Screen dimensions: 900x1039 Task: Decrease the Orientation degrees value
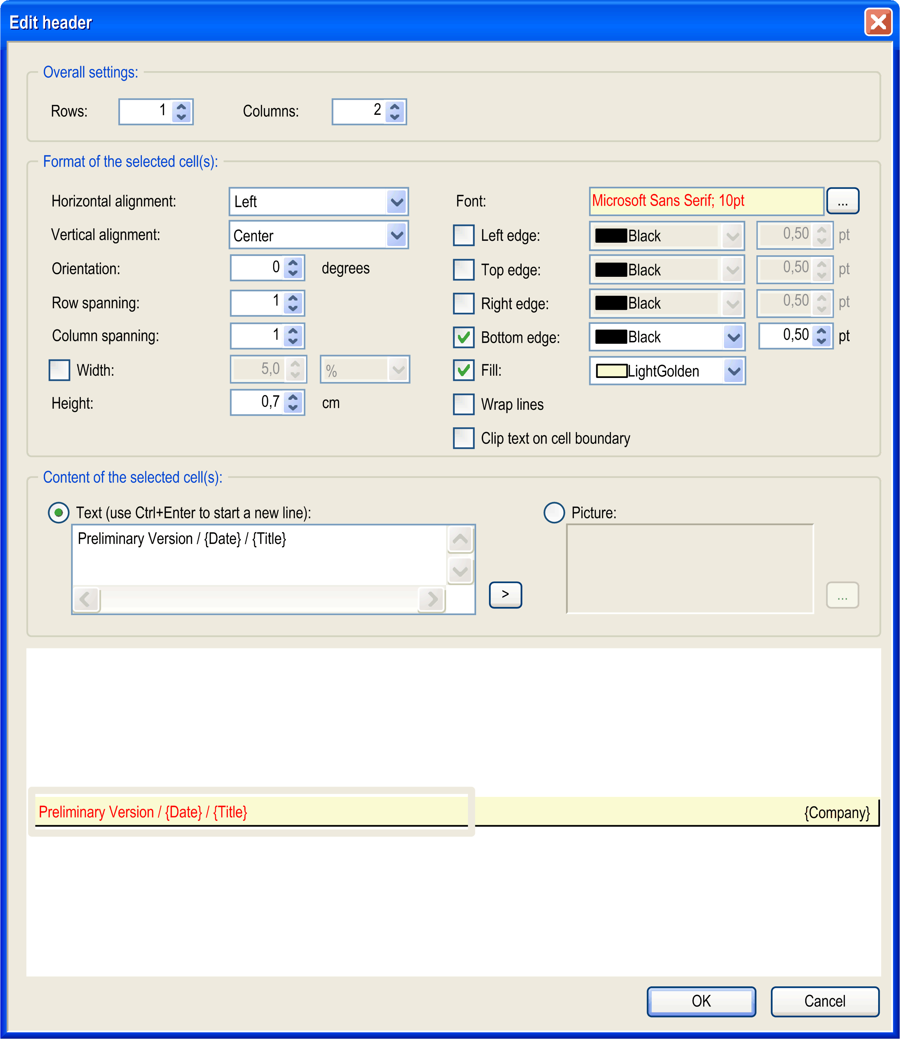[x=293, y=274]
